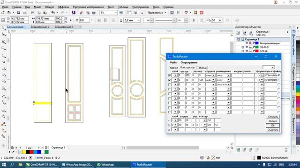Print the document using the printer icon

point(25,13)
